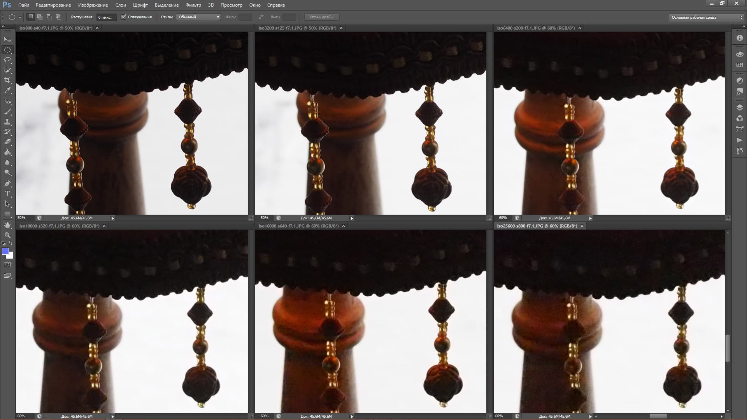
Task: Enable Quick Mask mode toggle
Action: click(x=7, y=265)
